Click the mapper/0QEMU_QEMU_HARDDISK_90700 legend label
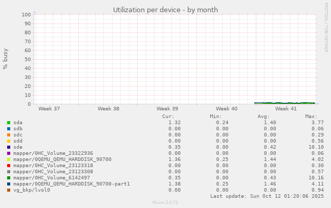This screenshot has width=331, height=208. pos(62,159)
